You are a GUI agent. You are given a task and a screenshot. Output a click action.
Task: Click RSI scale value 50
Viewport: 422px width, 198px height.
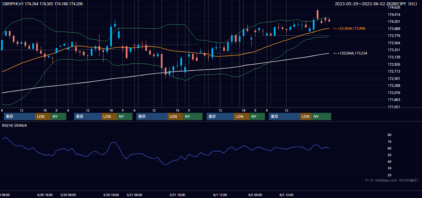[x=389, y=155]
